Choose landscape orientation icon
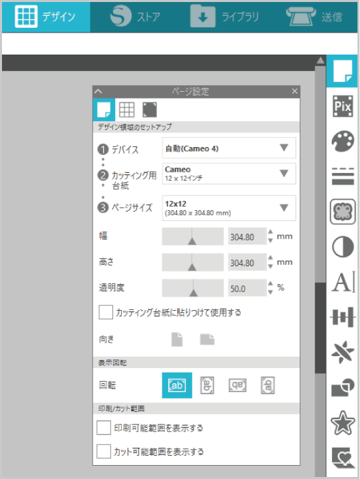The height and width of the screenshot is (479, 360). 207,339
